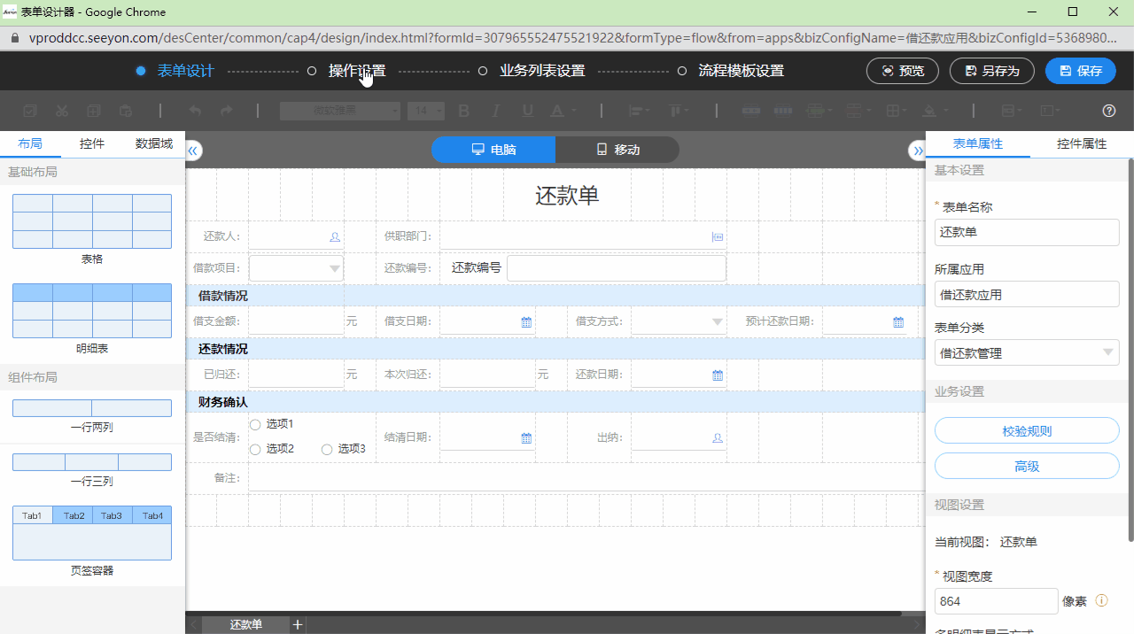The height and width of the screenshot is (634, 1134).
Task: Open the 表单属性 tab
Action: [x=978, y=144]
